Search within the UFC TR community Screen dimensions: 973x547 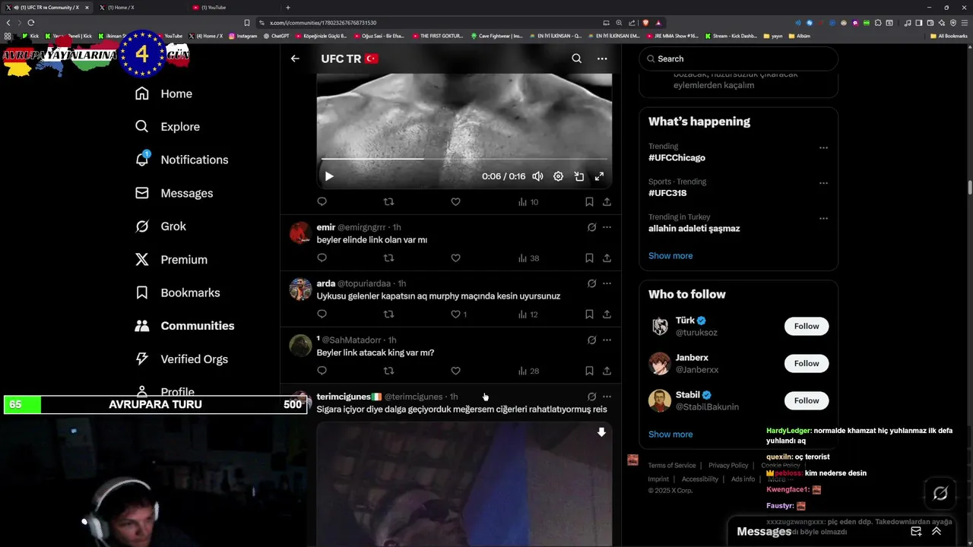pyautogui.click(x=576, y=58)
